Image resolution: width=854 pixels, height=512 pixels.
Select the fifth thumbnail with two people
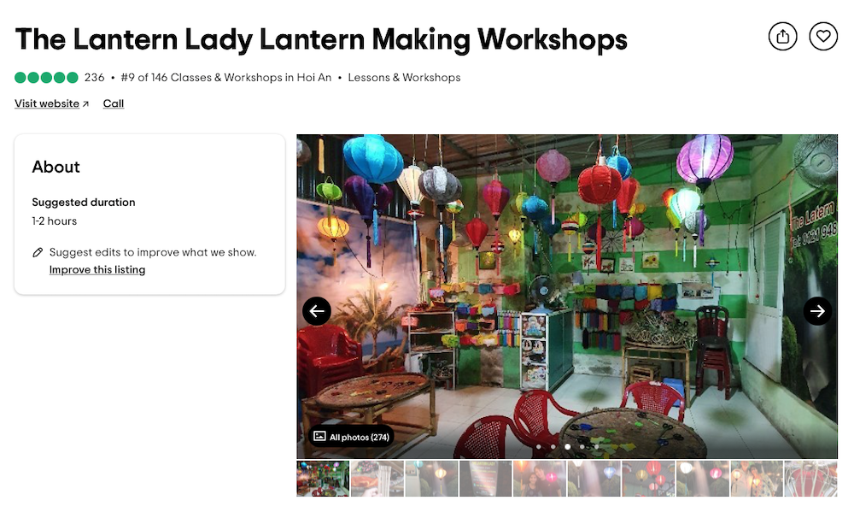539,478
